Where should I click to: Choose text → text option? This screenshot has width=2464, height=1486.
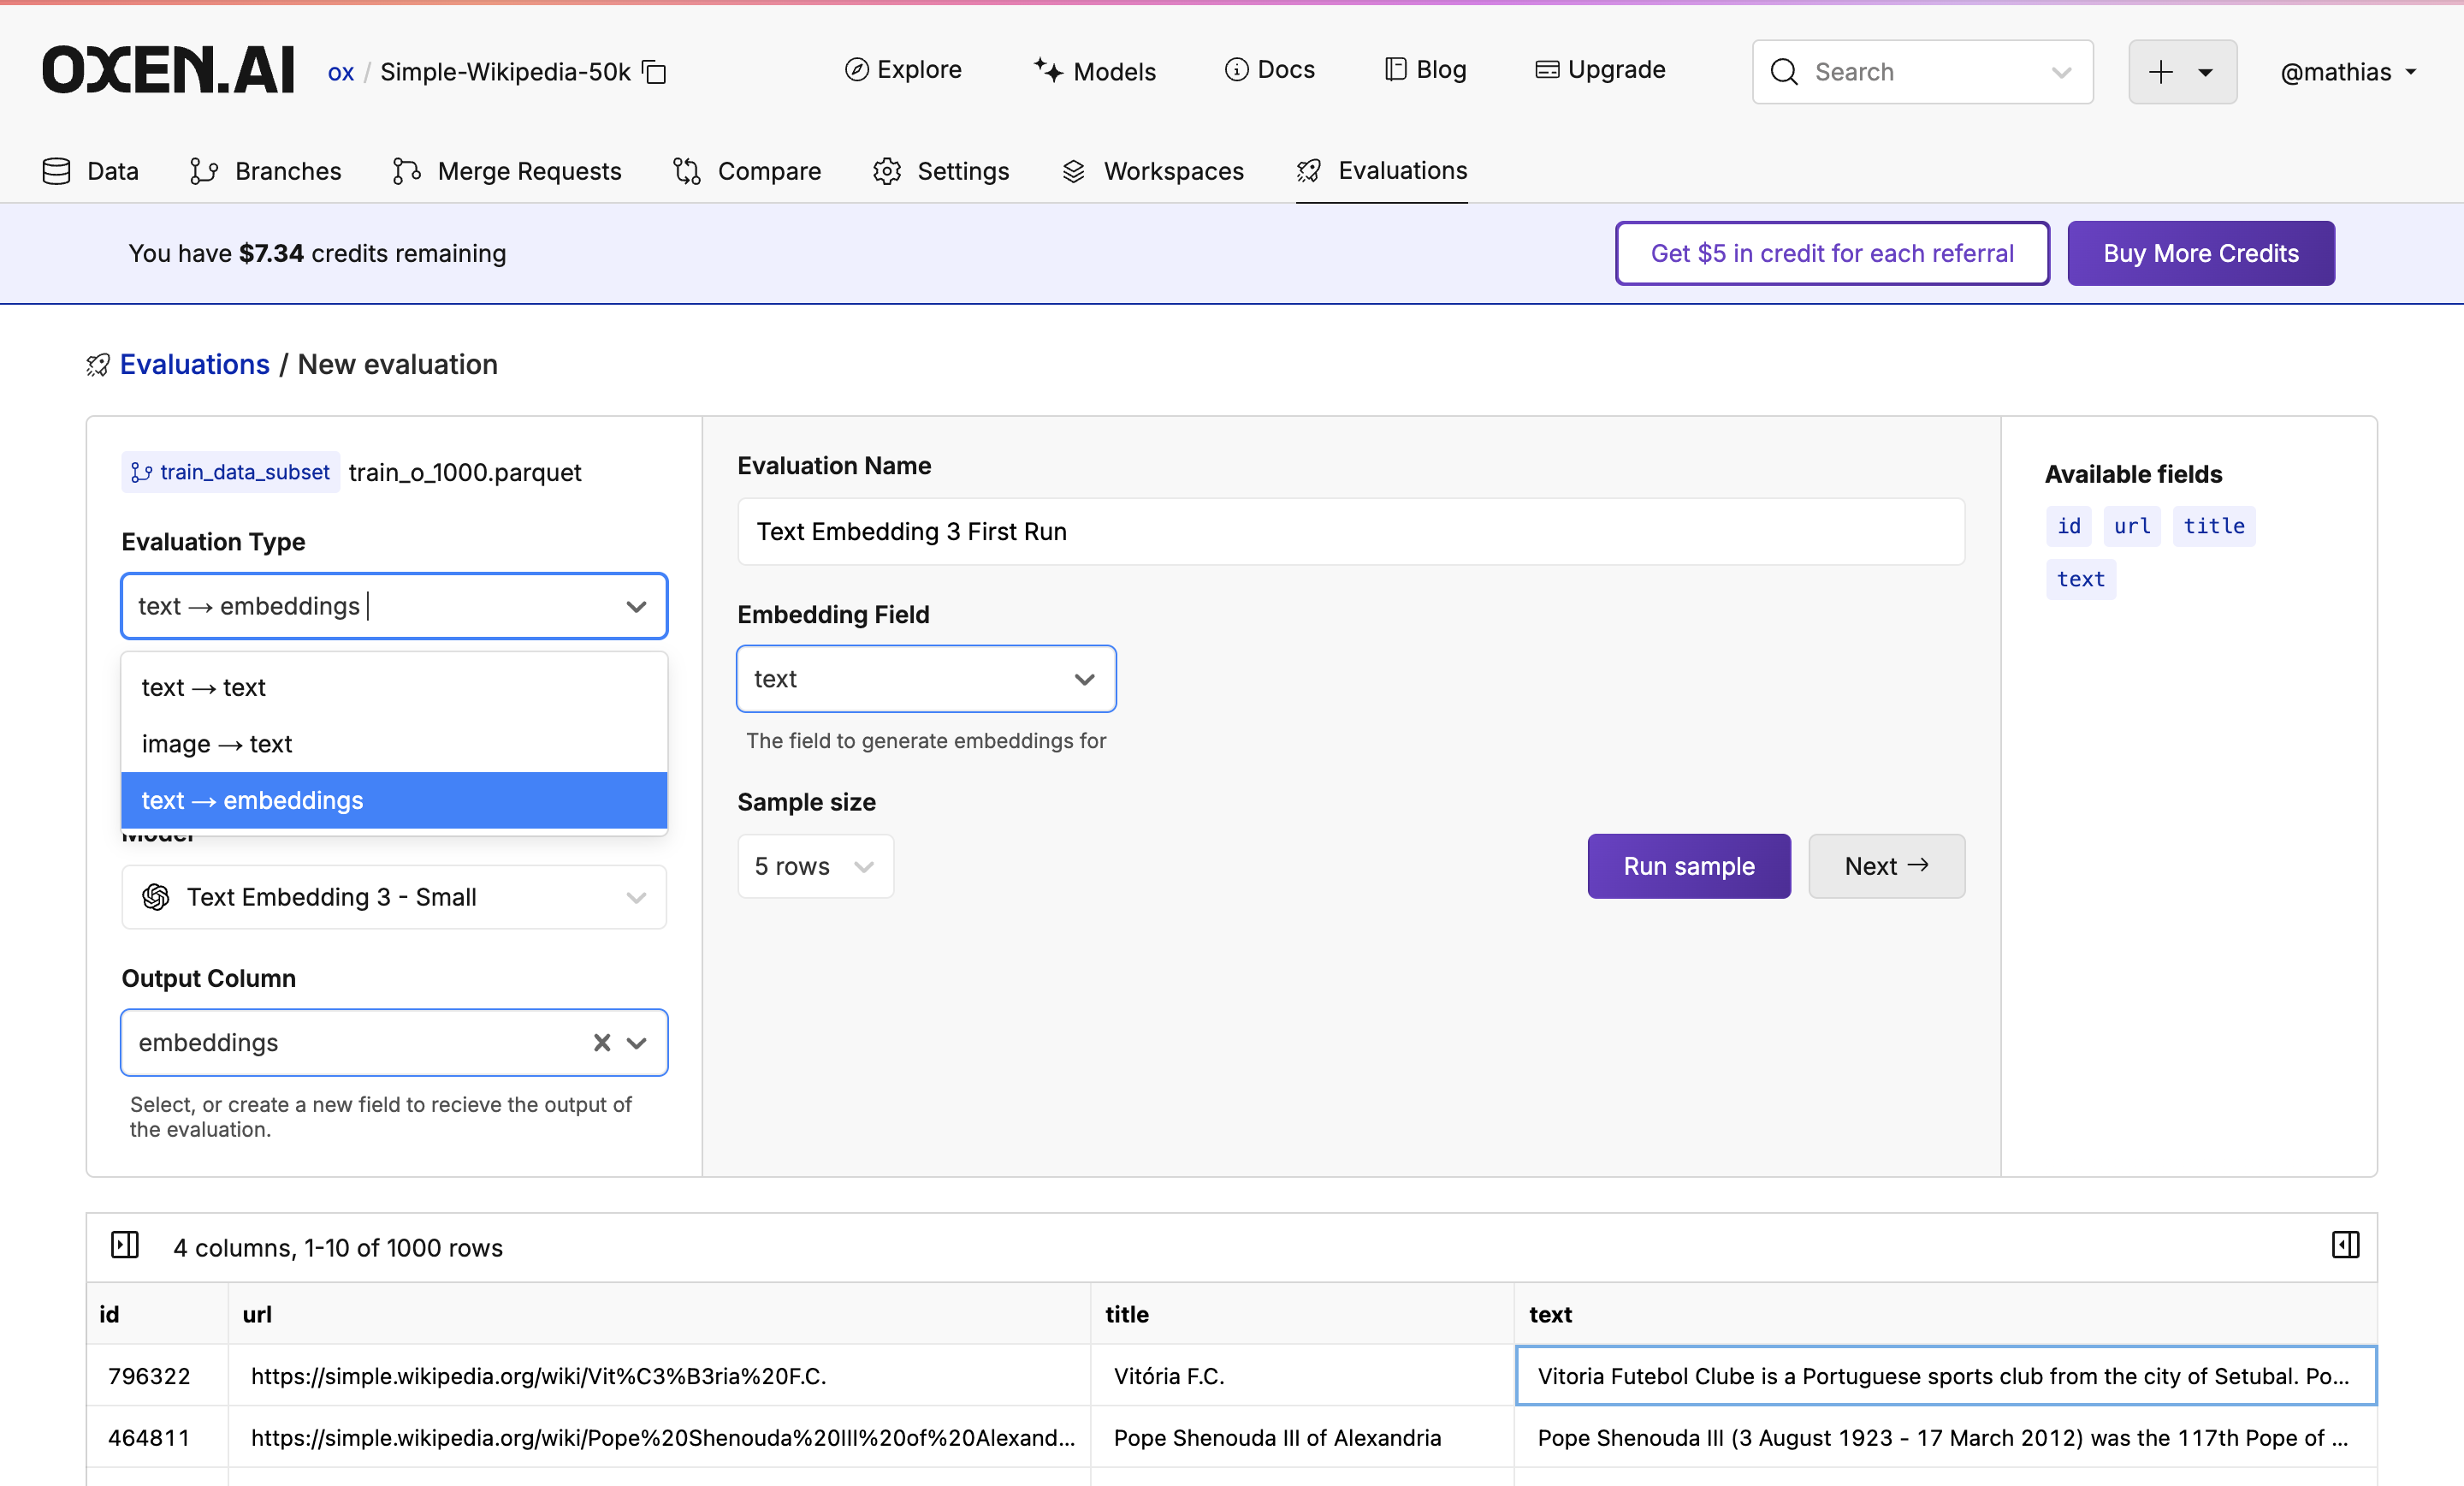tap(204, 687)
